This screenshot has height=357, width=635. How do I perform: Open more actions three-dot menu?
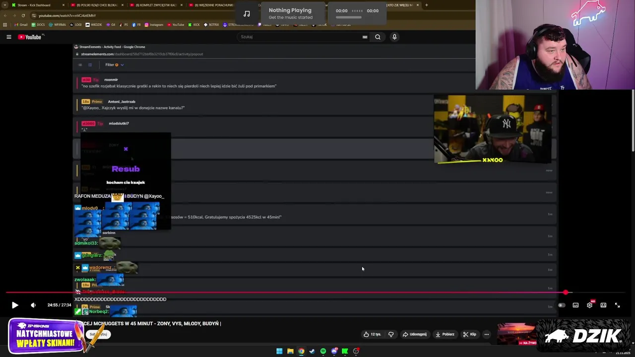(487, 334)
